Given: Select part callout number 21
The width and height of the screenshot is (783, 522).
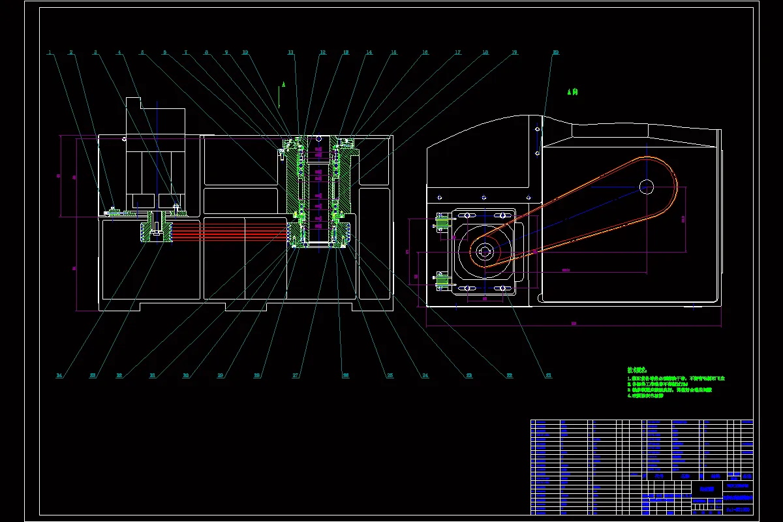Looking at the screenshot, I should (548, 376).
